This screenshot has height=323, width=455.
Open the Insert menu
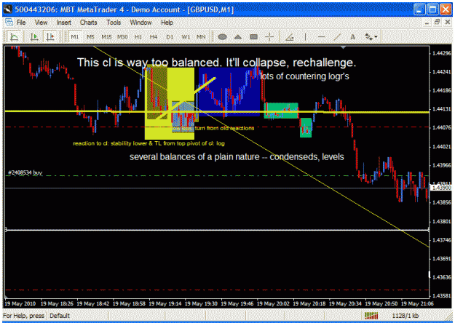[x=64, y=23]
